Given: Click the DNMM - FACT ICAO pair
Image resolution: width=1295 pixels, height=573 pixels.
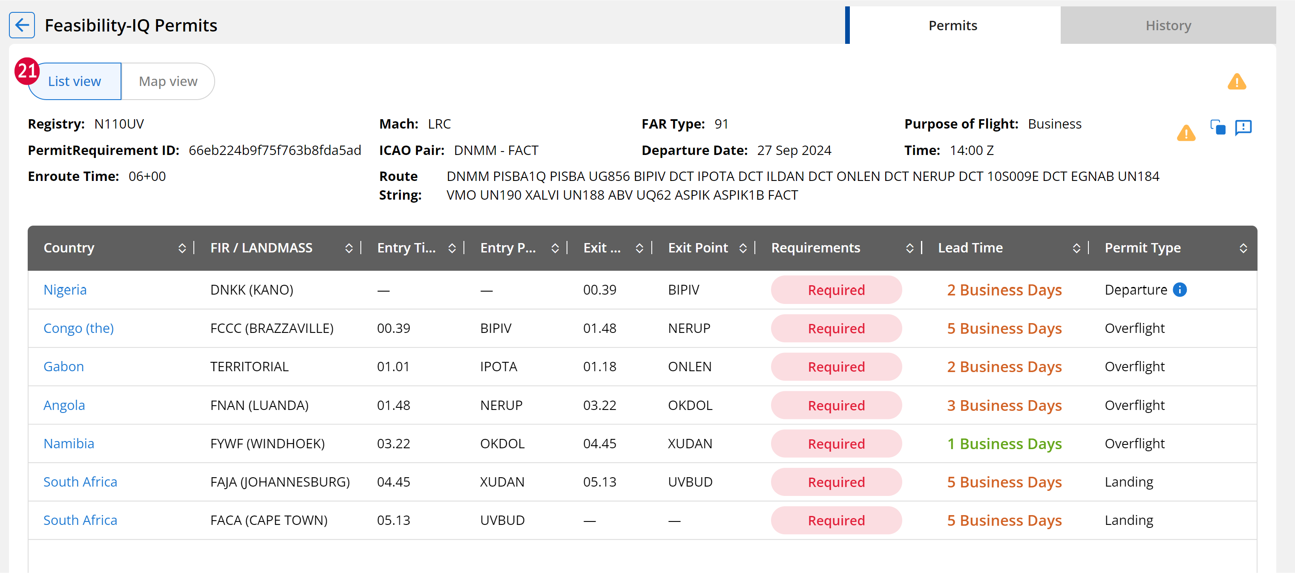Looking at the screenshot, I should click(496, 150).
